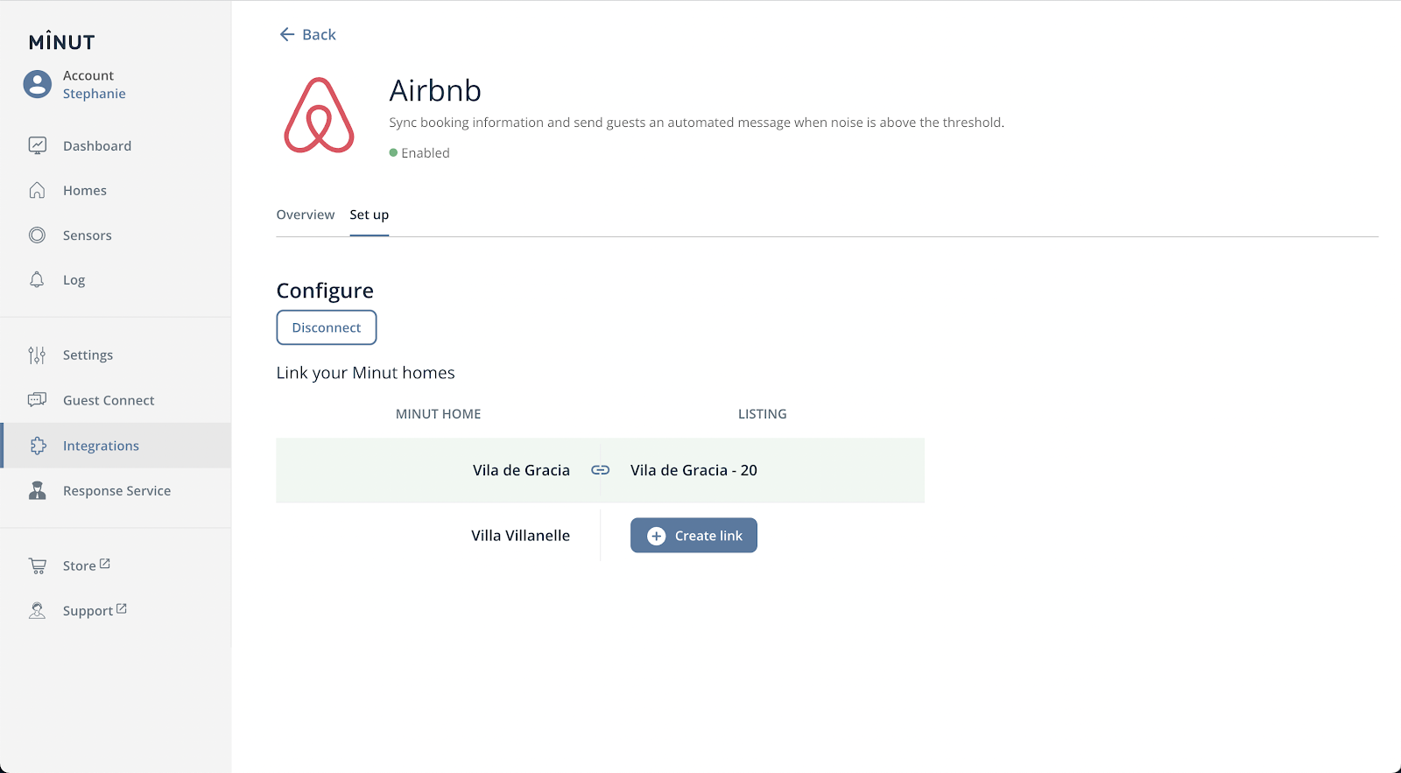Click the Store cart icon
This screenshot has width=1401, height=773.
point(38,566)
